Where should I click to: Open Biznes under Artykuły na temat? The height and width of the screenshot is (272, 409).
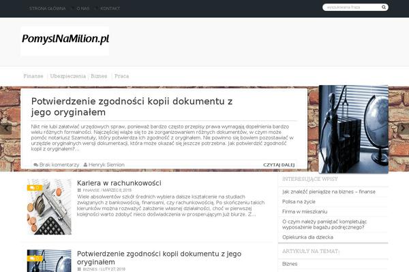(x=290, y=264)
